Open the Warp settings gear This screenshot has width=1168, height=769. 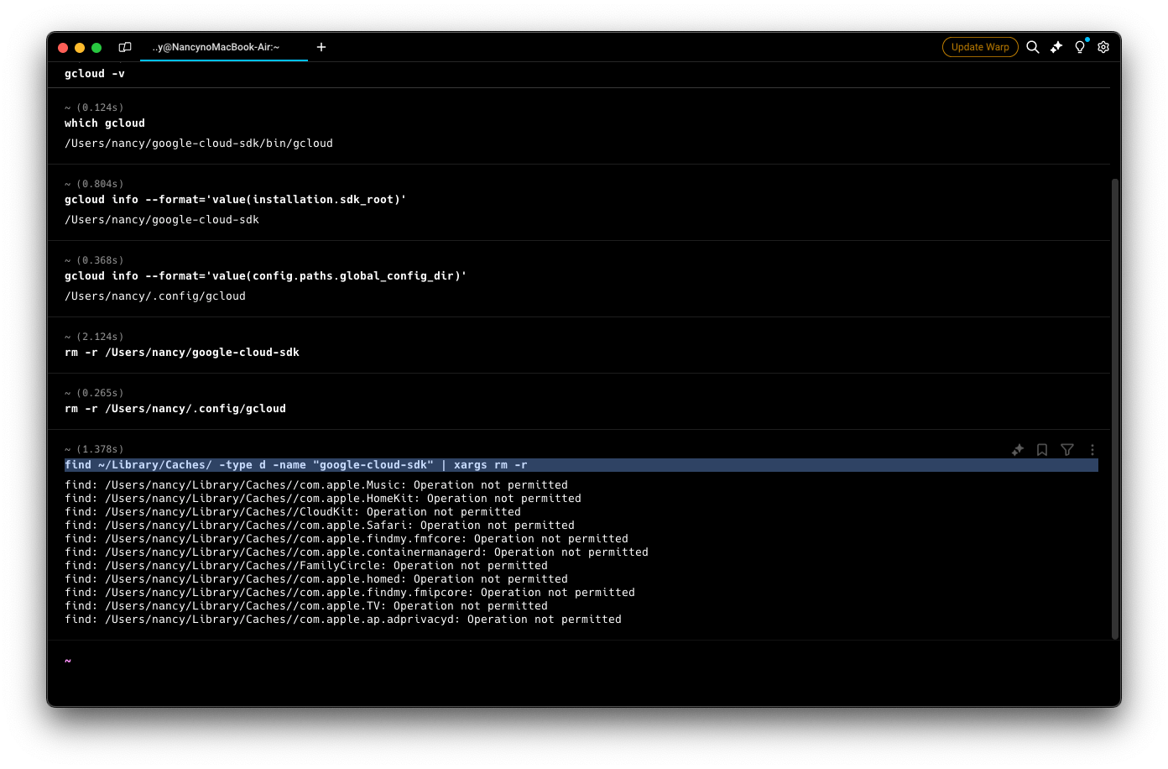point(1103,47)
